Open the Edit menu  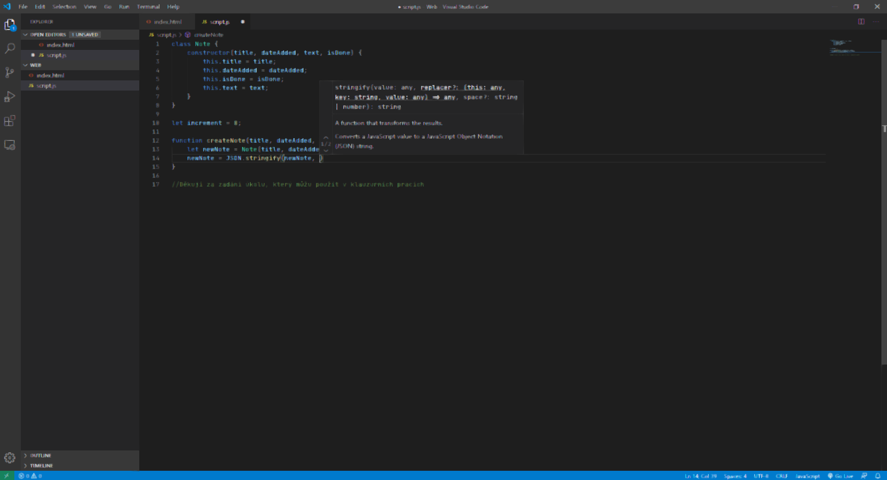40,6
